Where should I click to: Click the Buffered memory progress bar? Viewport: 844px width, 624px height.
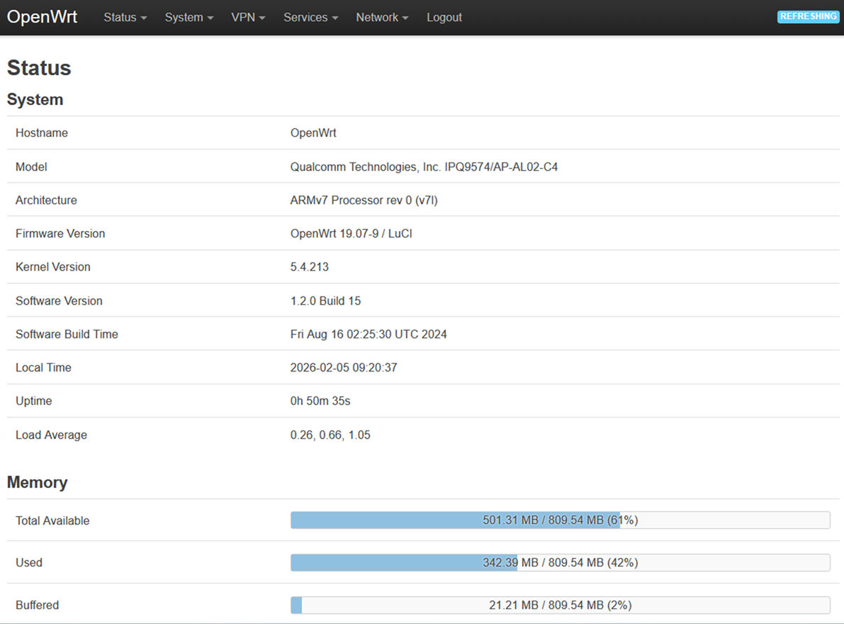560,605
